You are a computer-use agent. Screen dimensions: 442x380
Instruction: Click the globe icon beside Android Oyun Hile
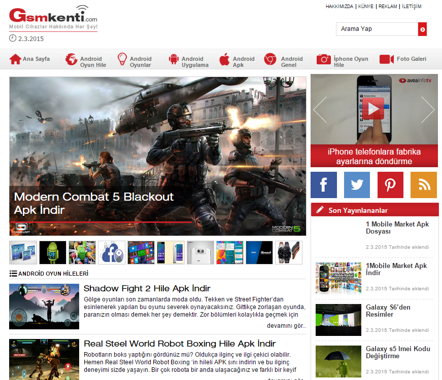tap(72, 59)
